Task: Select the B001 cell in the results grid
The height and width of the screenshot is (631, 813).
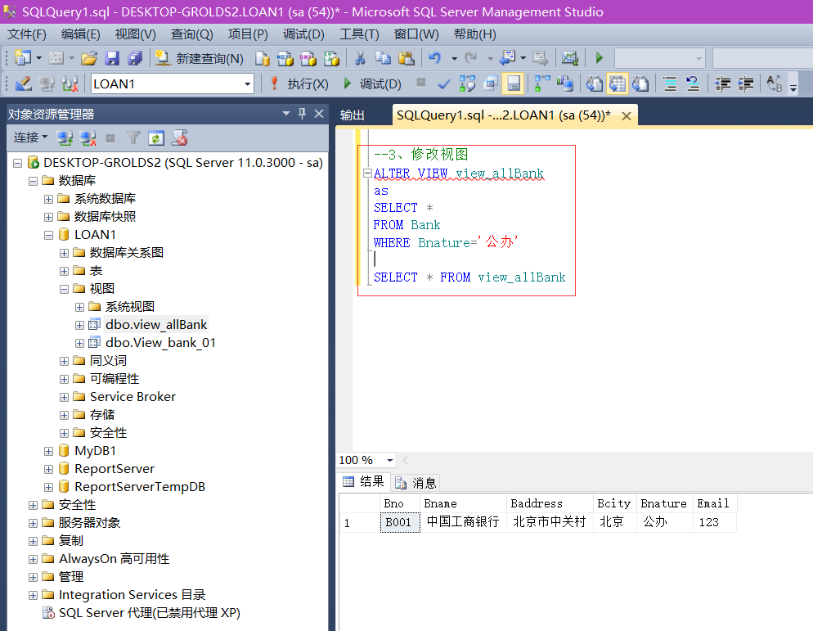Action: pyautogui.click(x=399, y=522)
